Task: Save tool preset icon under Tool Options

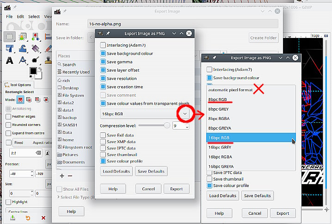Action: coord(12,218)
